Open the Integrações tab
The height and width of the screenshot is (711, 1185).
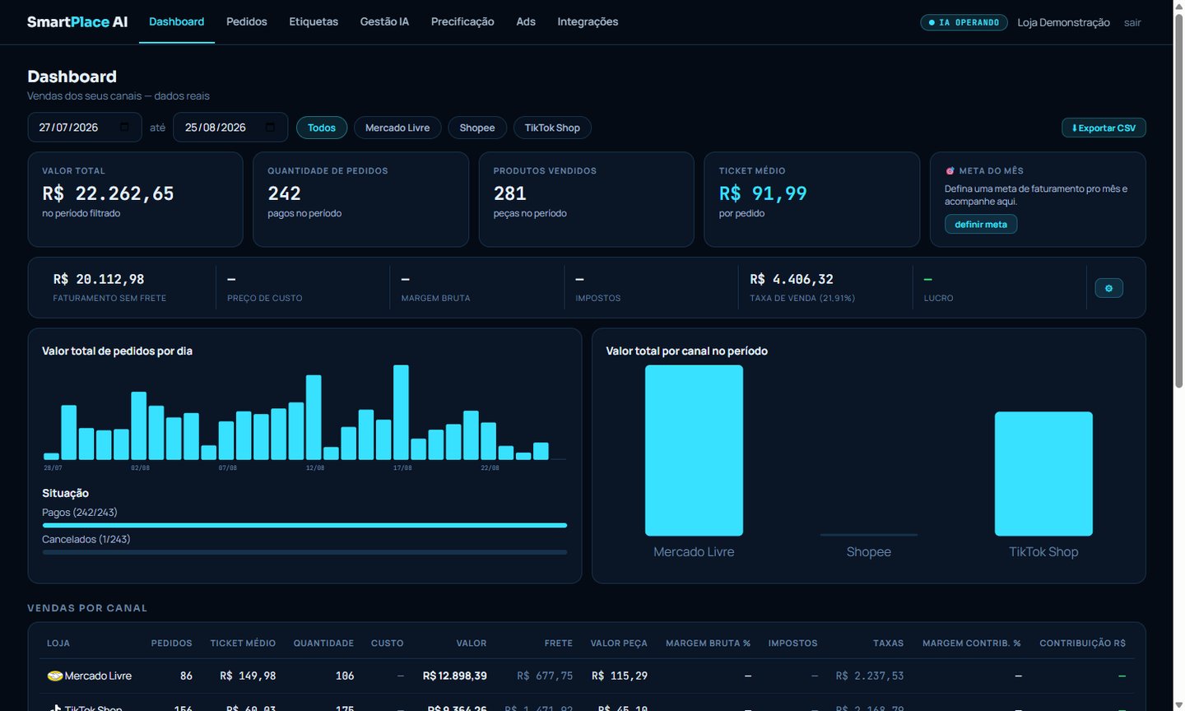(x=588, y=21)
